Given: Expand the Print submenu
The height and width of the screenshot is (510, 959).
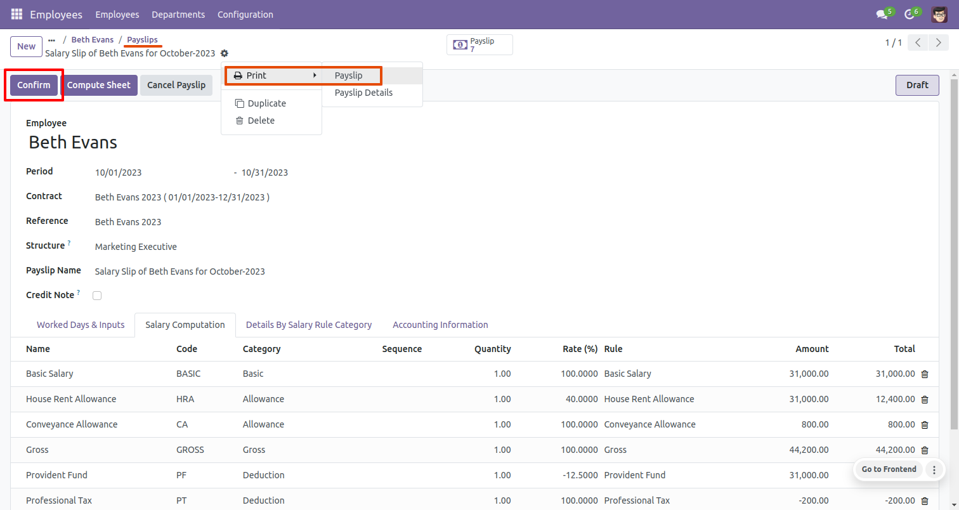Looking at the screenshot, I should pyautogui.click(x=272, y=75).
